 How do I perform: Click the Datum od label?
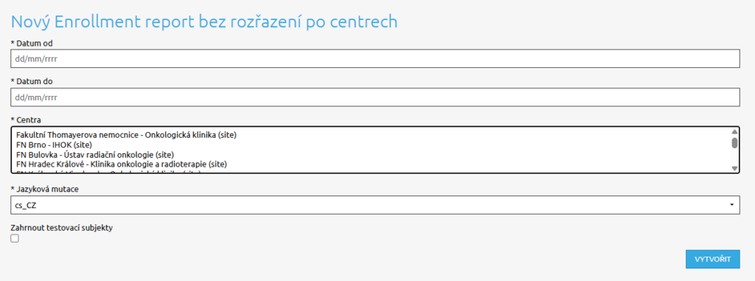click(31, 44)
